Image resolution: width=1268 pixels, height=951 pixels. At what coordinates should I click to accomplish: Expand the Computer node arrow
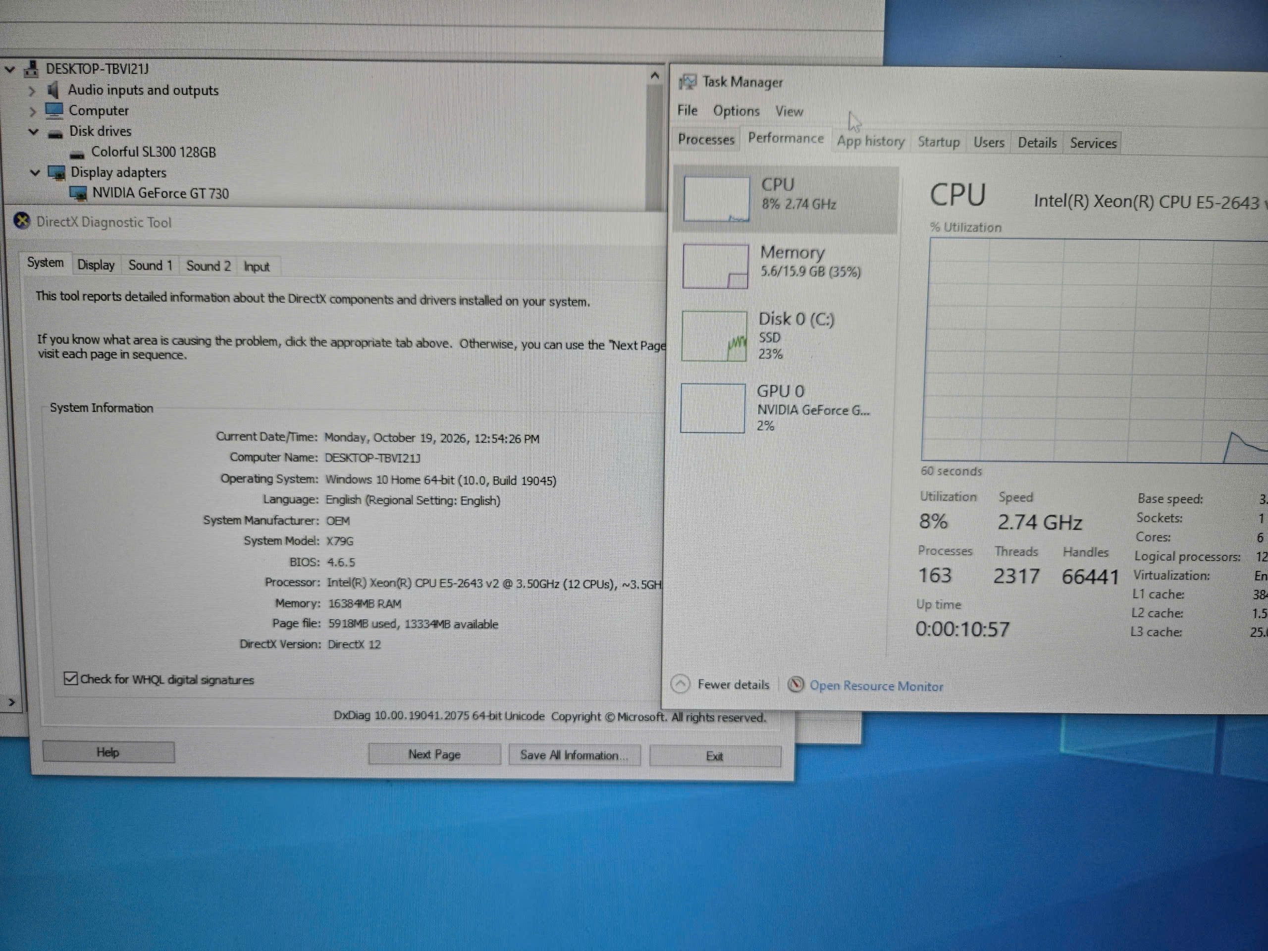pyautogui.click(x=33, y=111)
